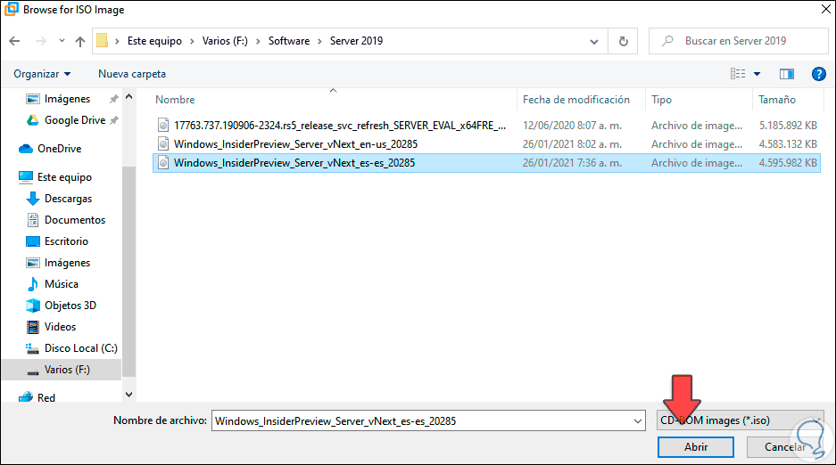
Task: Expand the Nombre de archivo dropdown
Action: click(x=638, y=420)
